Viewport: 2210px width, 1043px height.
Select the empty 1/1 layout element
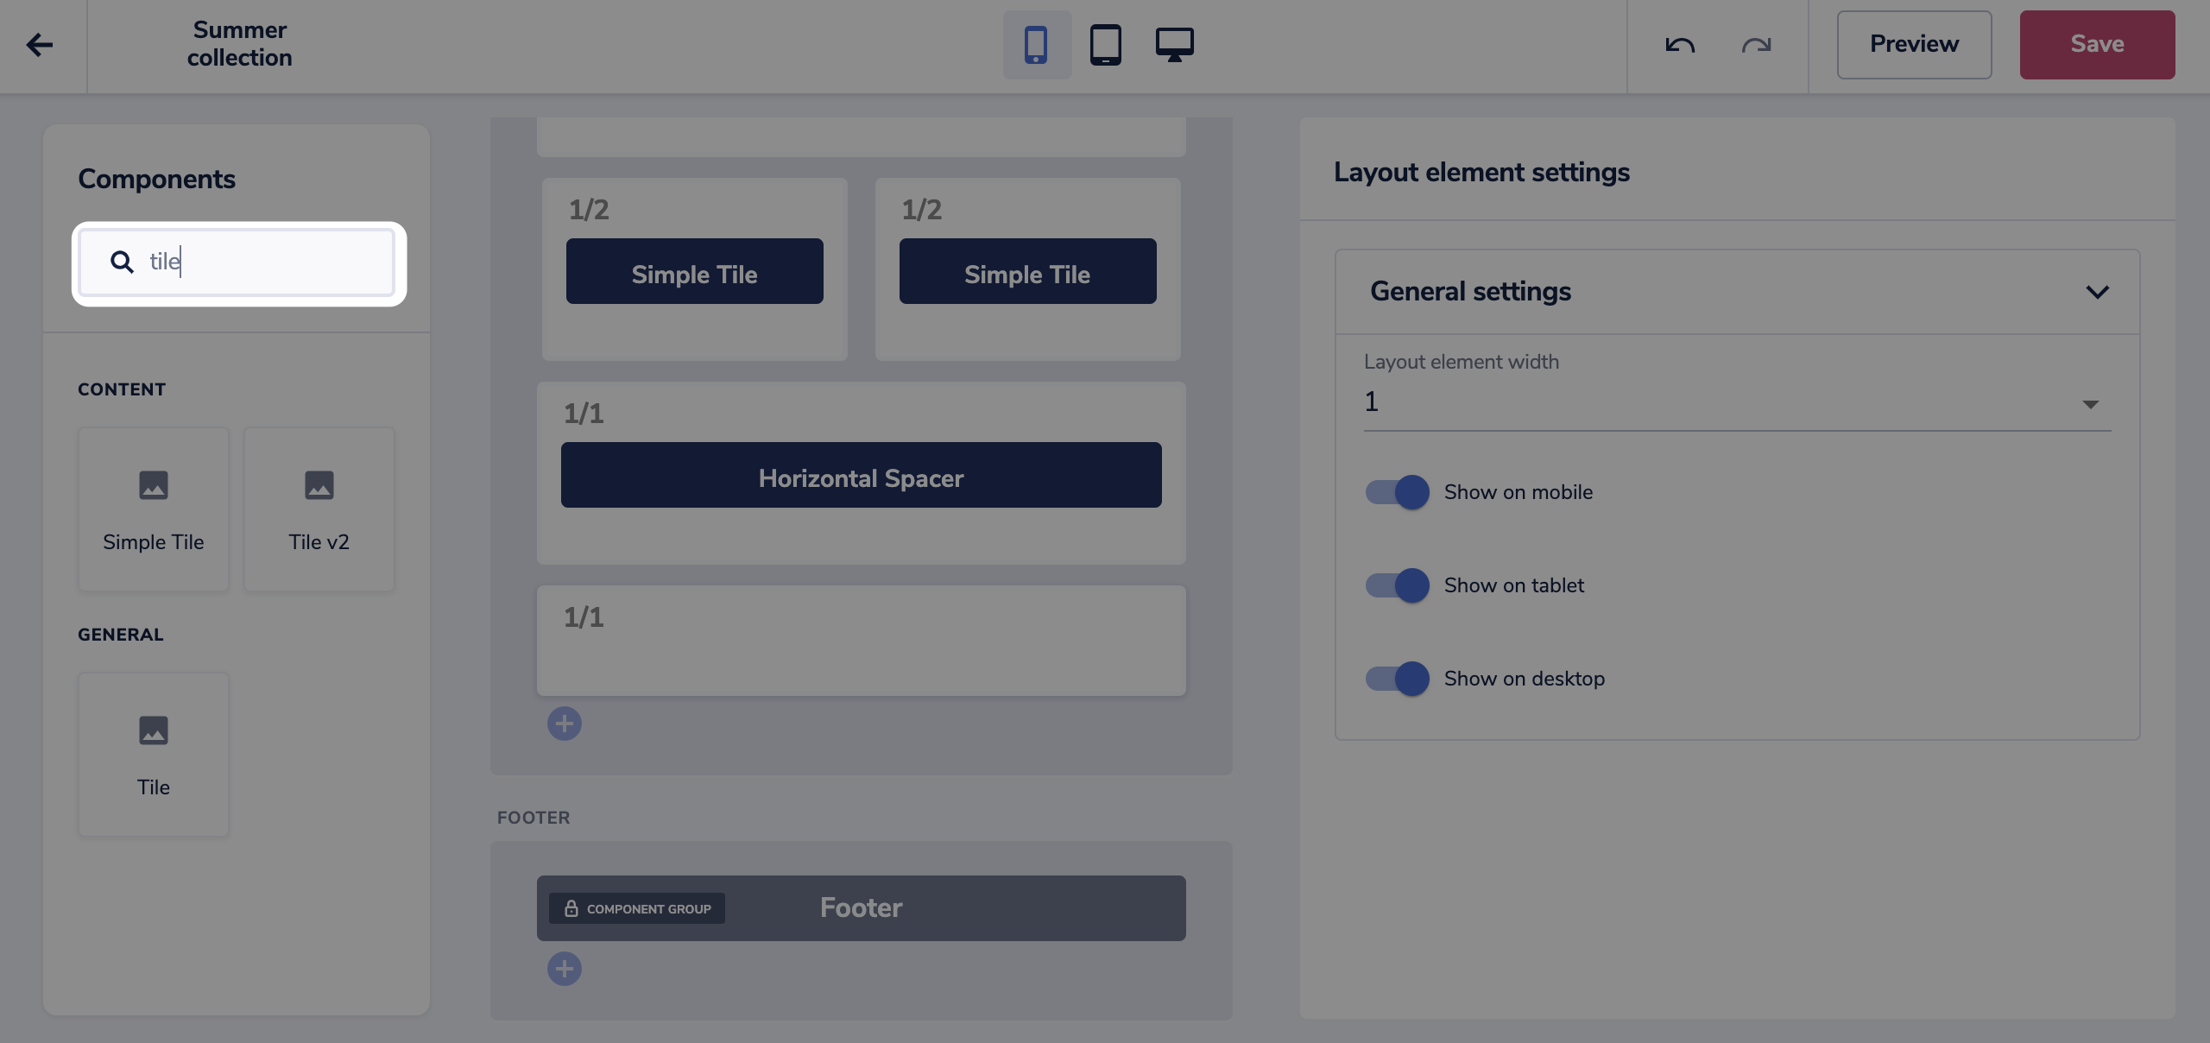(x=862, y=641)
